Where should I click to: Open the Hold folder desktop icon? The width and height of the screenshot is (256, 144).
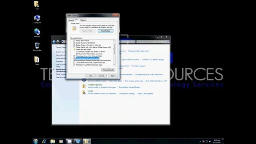[37, 60]
